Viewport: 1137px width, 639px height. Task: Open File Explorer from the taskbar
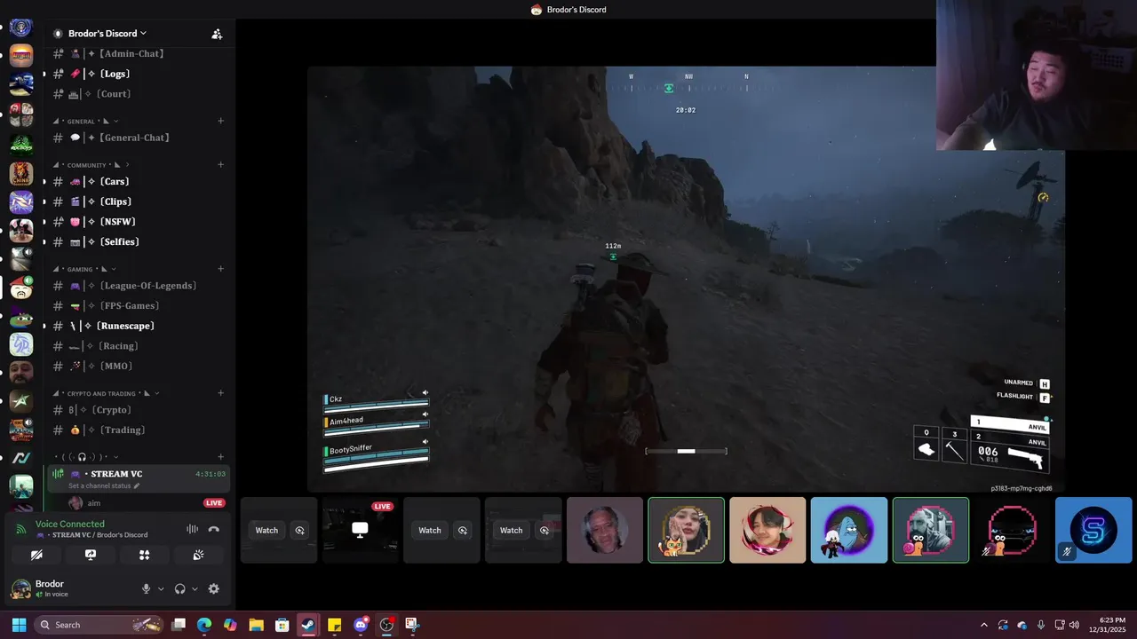(x=256, y=625)
